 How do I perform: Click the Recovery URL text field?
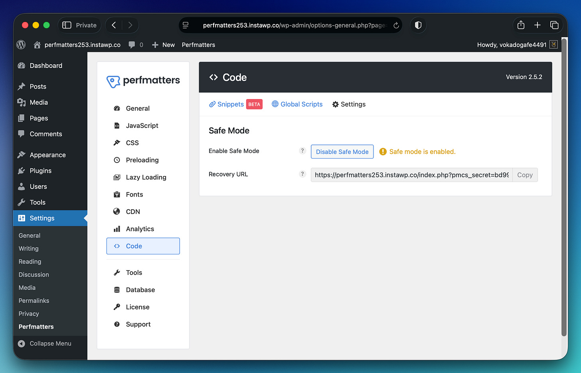pyautogui.click(x=411, y=175)
